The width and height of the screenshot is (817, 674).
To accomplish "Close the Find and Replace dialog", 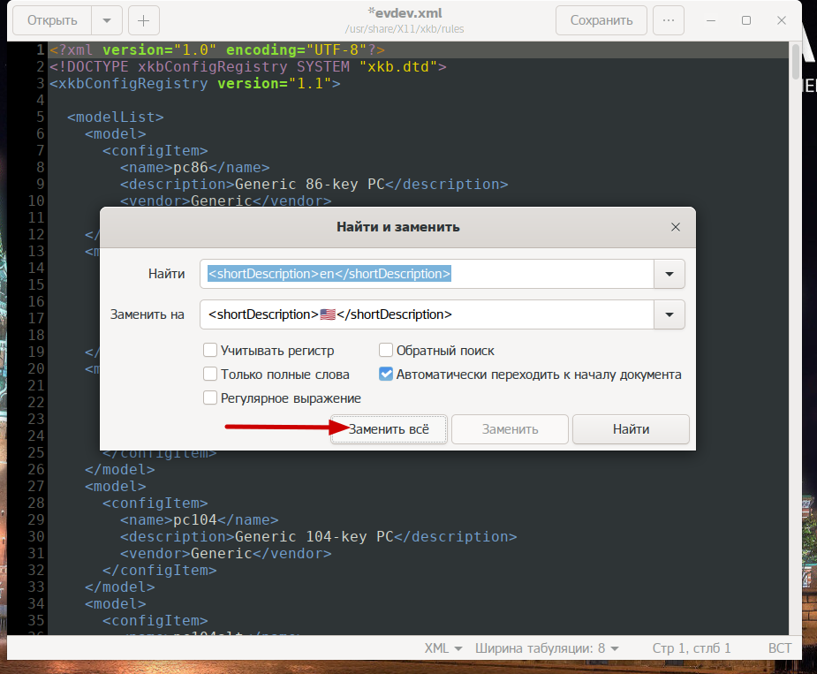I will tap(676, 227).
